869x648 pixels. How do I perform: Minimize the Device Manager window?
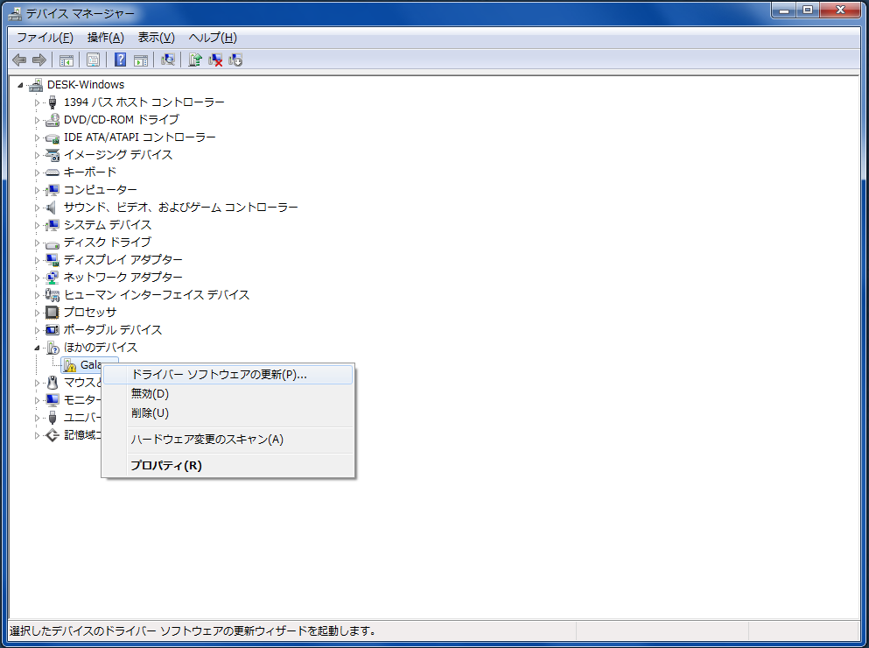click(784, 10)
